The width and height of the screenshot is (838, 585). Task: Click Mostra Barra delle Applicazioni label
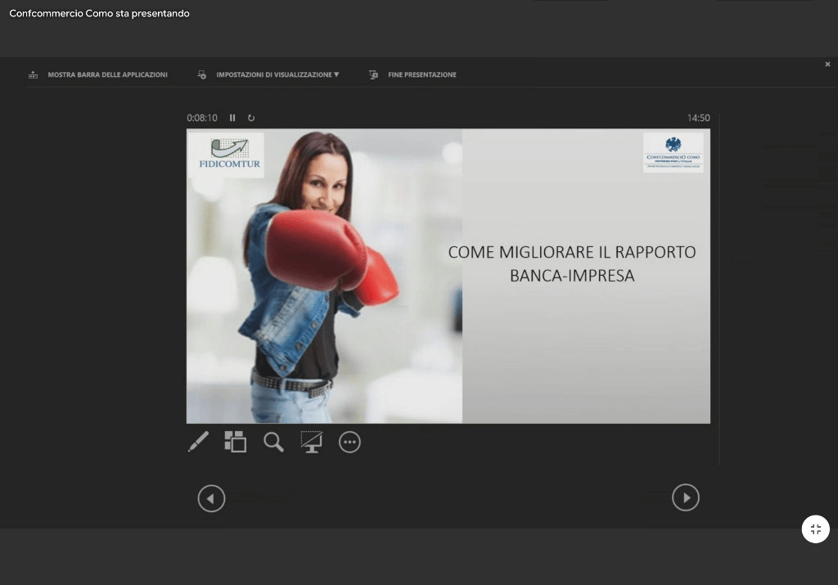point(107,74)
